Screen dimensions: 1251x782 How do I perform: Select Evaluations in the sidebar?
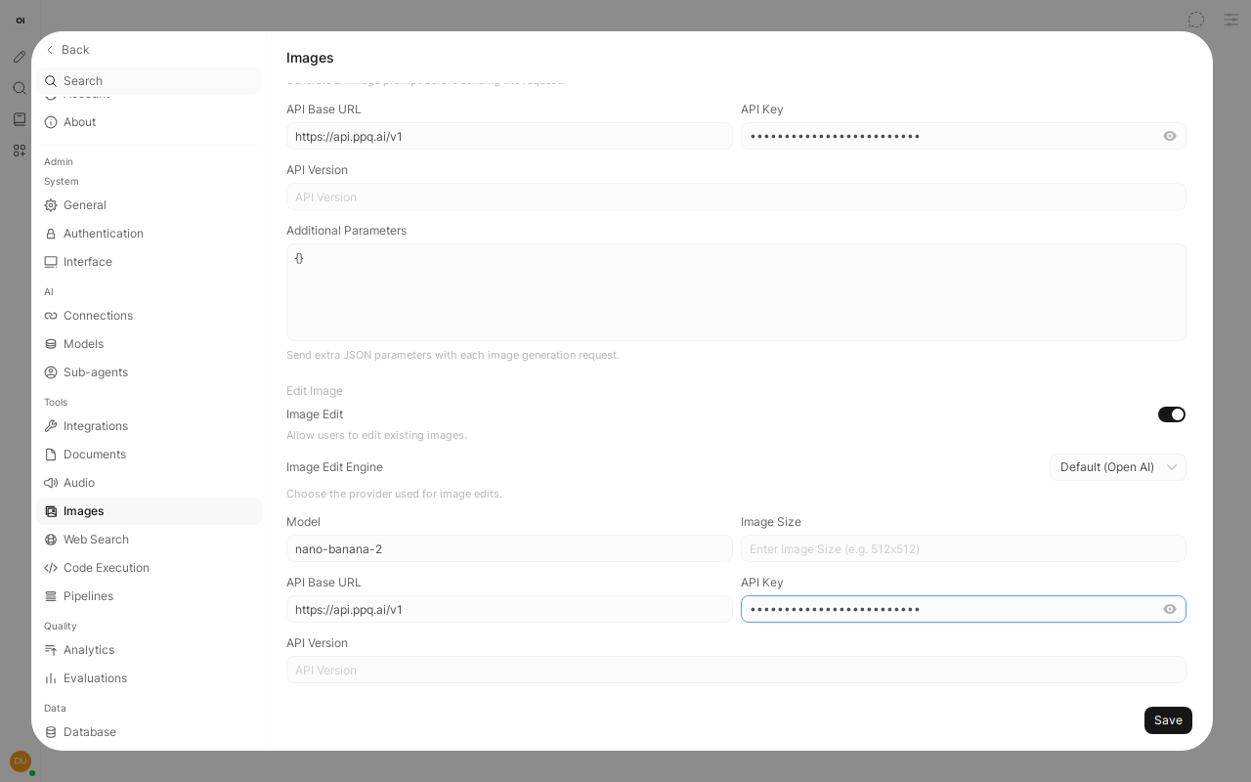point(149,678)
